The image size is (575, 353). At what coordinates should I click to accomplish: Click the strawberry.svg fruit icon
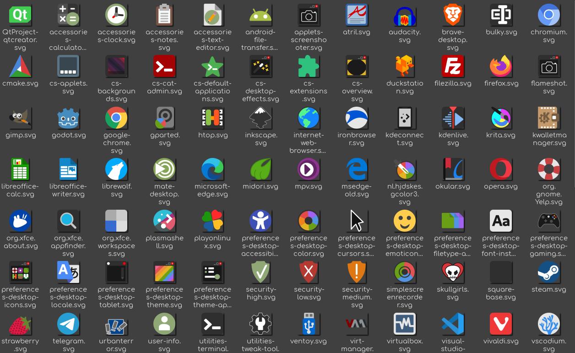click(x=20, y=324)
